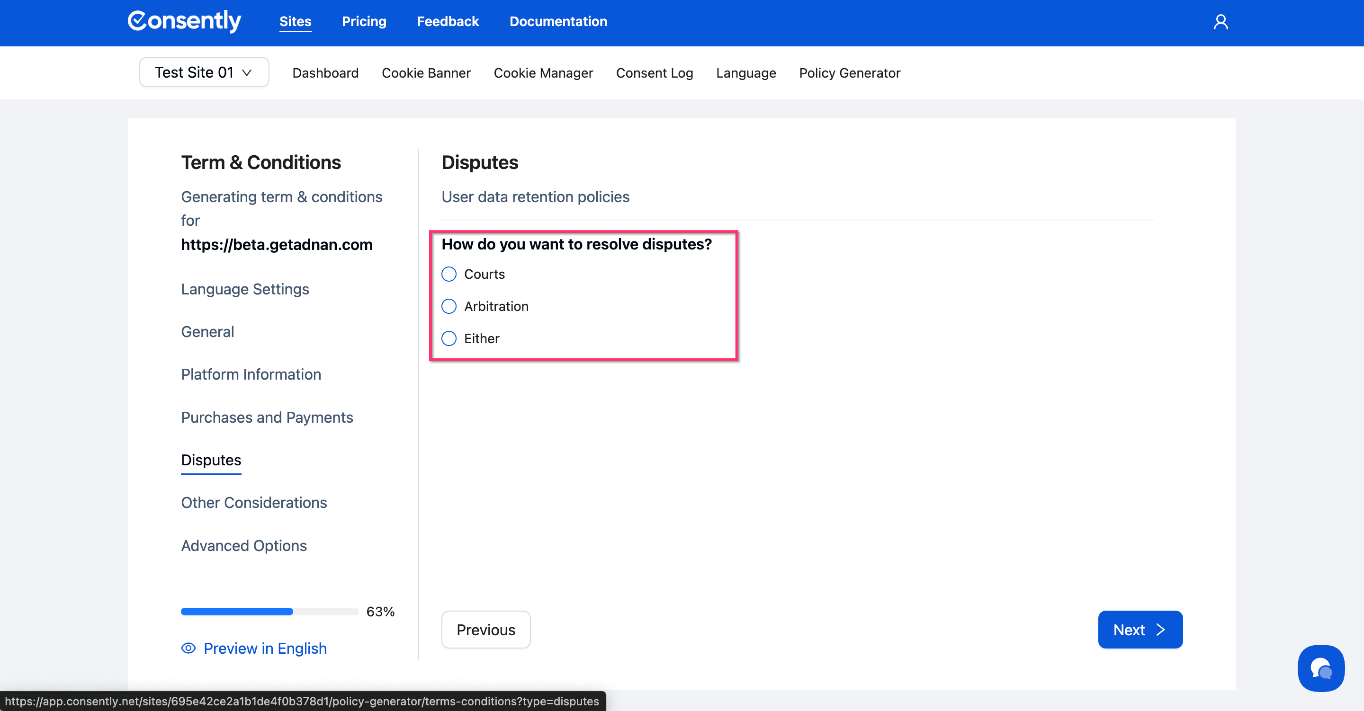Open Documentation from the top menu

click(x=557, y=22)
